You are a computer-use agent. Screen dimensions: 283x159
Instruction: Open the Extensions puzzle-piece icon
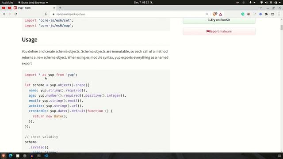tap(266, 14)
